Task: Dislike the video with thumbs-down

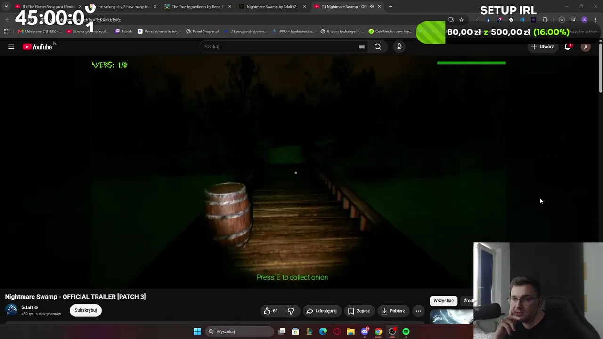Action: pos(291,311)
